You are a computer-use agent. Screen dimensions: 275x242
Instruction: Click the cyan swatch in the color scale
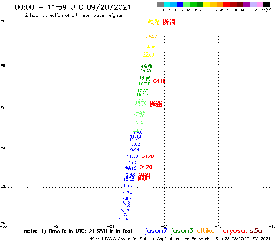pos(167,4)
